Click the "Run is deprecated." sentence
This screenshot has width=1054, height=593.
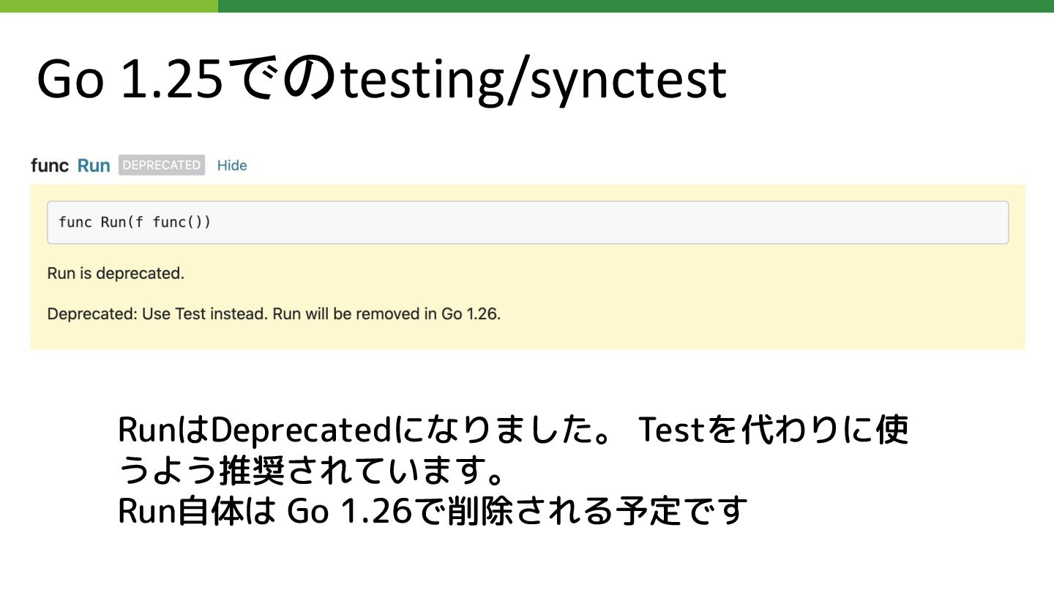116,274
